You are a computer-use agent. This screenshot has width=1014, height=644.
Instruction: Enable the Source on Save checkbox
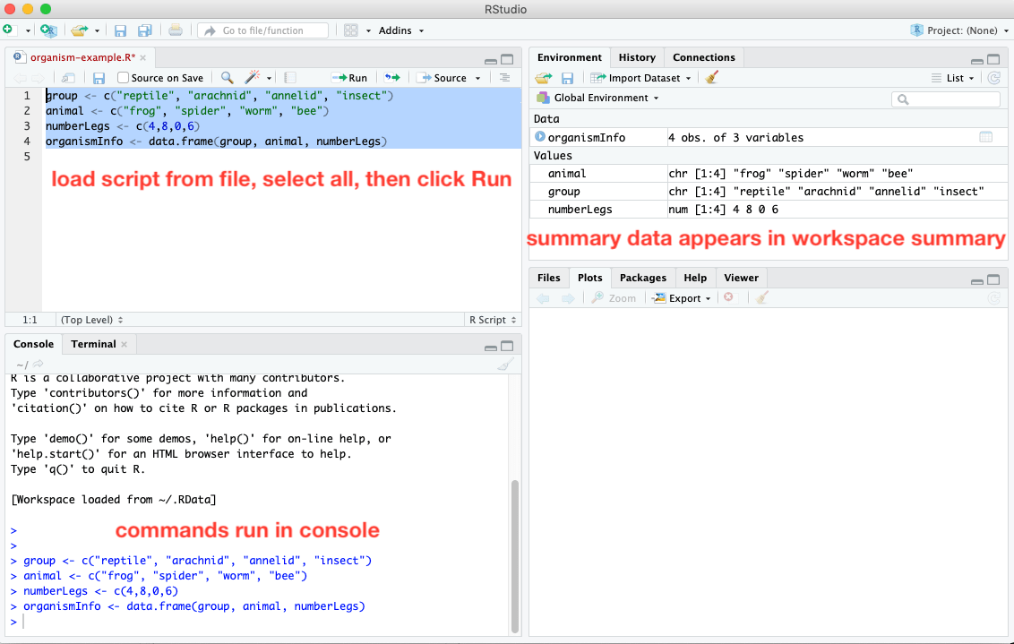click(124, 78)
